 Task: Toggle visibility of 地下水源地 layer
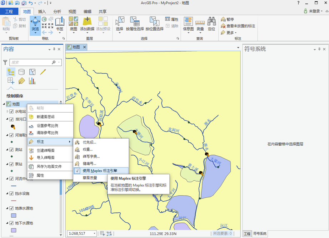tap(11, 223)
